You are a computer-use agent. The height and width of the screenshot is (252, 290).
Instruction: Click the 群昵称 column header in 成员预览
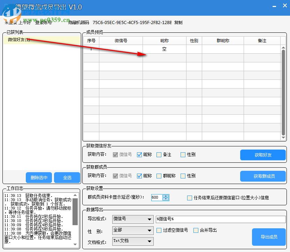pos(223,41)
